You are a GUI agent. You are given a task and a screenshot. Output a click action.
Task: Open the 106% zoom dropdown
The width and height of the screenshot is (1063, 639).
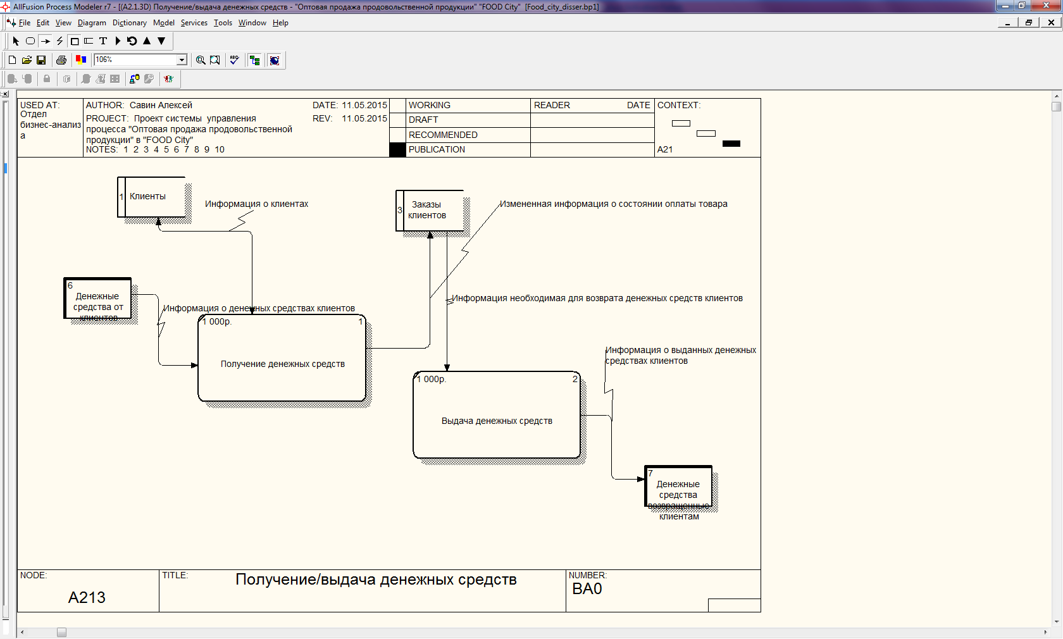[x=182, y=60]
